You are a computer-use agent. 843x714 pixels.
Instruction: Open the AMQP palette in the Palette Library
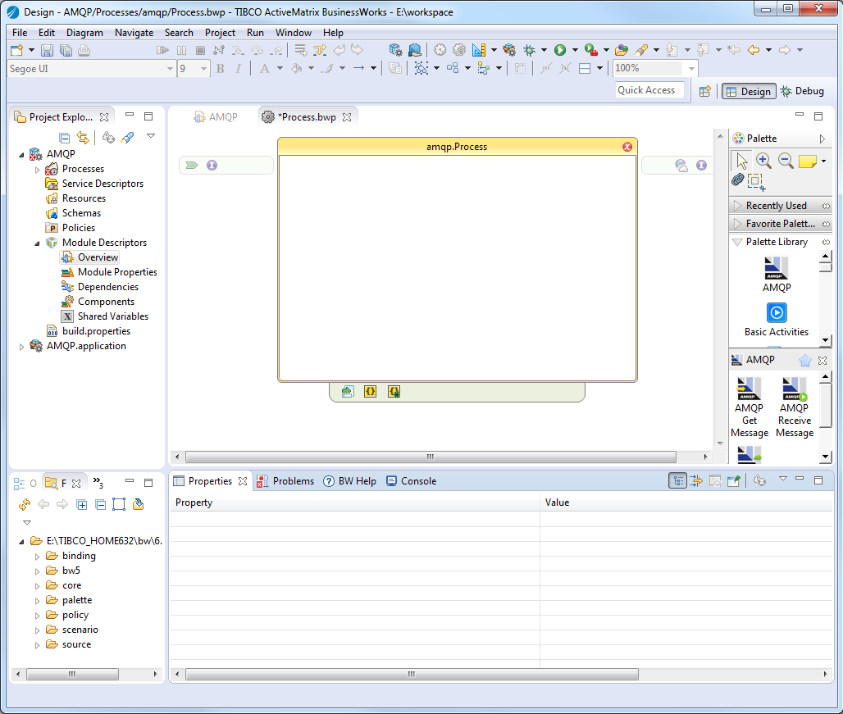tap(777, 275)
